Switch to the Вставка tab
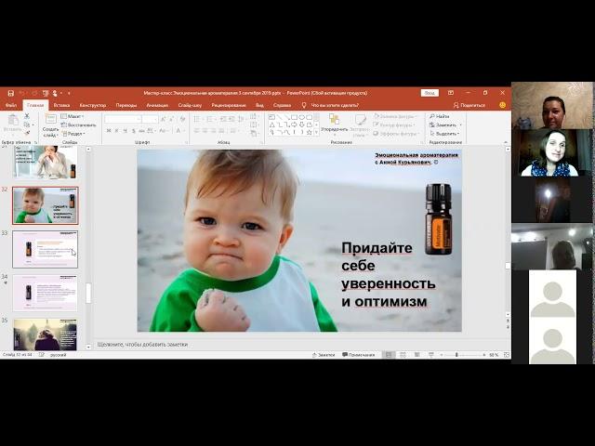The width and height of the screenshot is (595, 446). click(61, 105)
